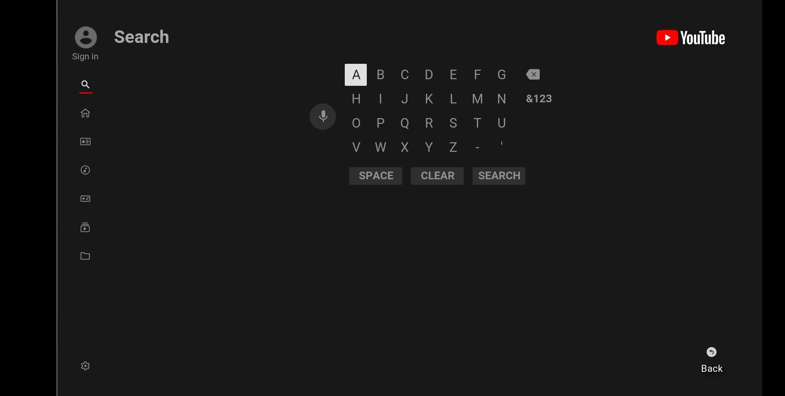Select the Search magnifier icon
785x396 pixels.
coord(85,84)
